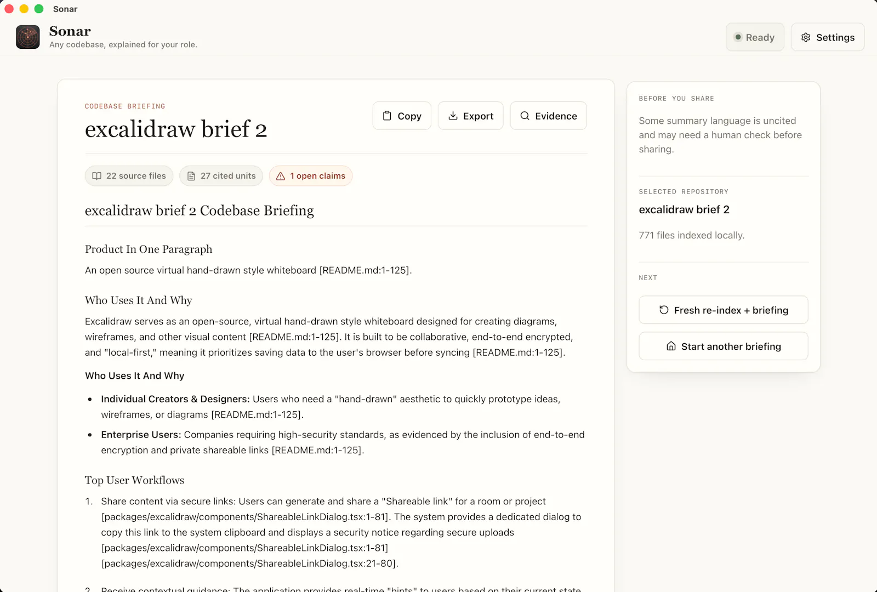Export the excalidraw briefing
Image resolution: width=877 pixels, height=592 pixels.
(470, 116)
